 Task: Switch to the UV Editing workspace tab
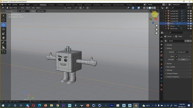pyautogui.click(x=60, y=5)
